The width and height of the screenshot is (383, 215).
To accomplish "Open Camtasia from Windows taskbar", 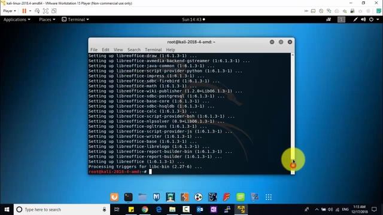I will pyautogui.click(x=186, y=210).
